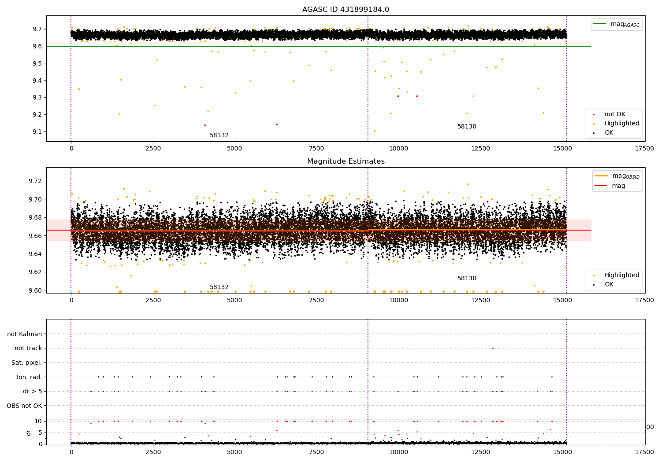Click the "5" tick on the dr axis
The height and width of the screenshot is (462, 661).
41,433
